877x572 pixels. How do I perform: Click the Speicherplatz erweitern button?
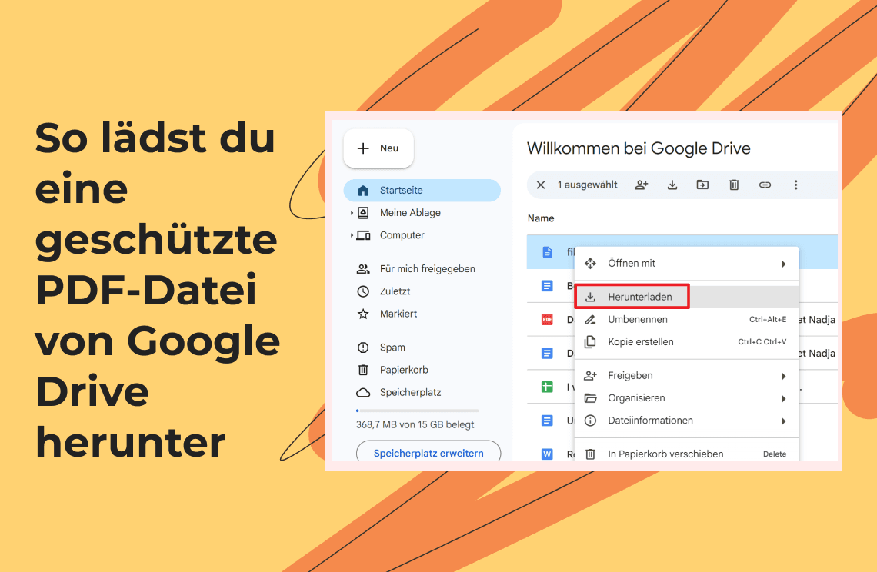(x=428, y=454)
